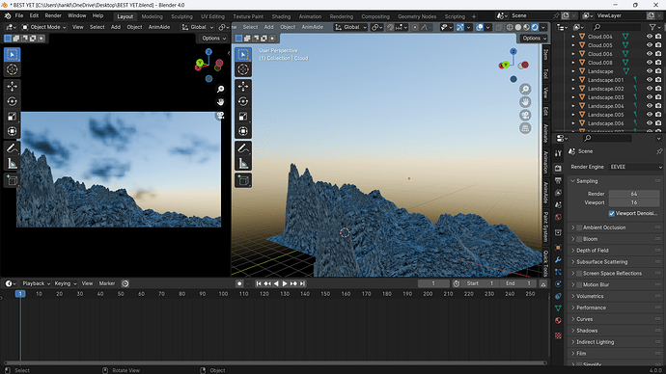Open Global orientation dropdown in right viewport
666x374 pixels.
tap(351, 27)
